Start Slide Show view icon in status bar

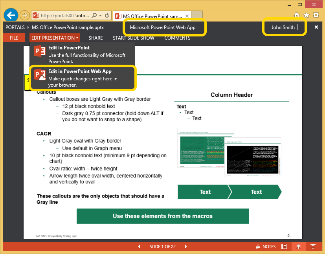pyautogui.click(x=313, y=246)
